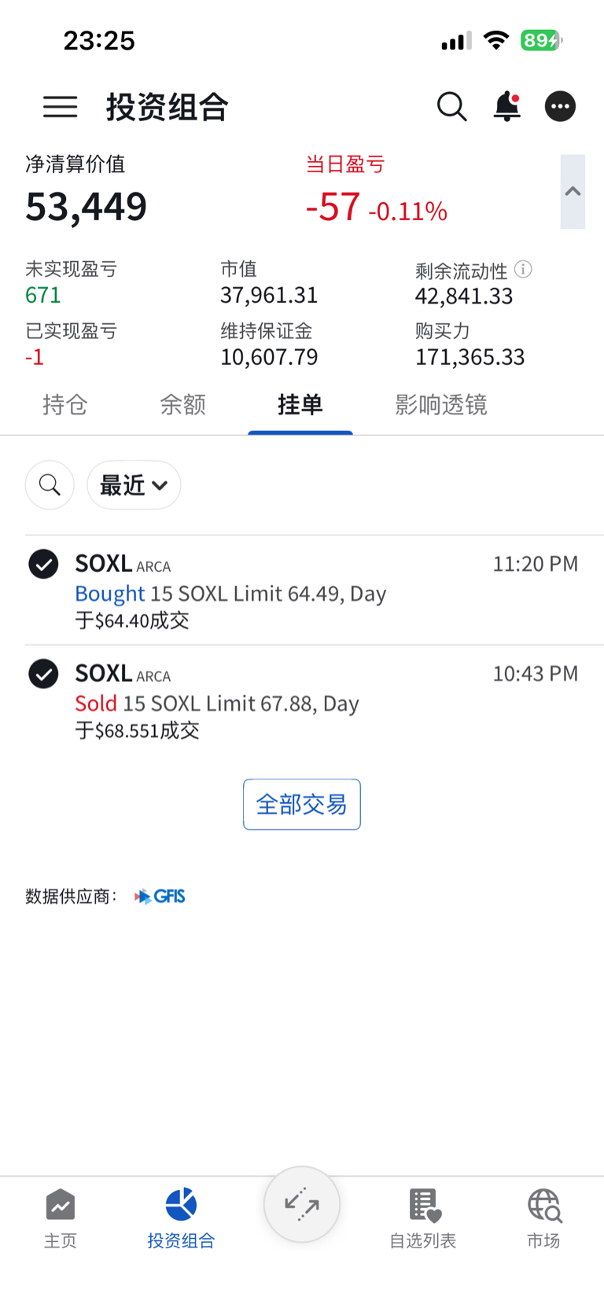Screen dimensions: 604x1308
Task: Go to 主页 home tab
Action: [61, 1218]
